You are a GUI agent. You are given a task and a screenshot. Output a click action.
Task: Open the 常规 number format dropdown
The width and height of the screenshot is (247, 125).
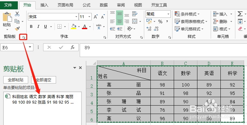169,14
